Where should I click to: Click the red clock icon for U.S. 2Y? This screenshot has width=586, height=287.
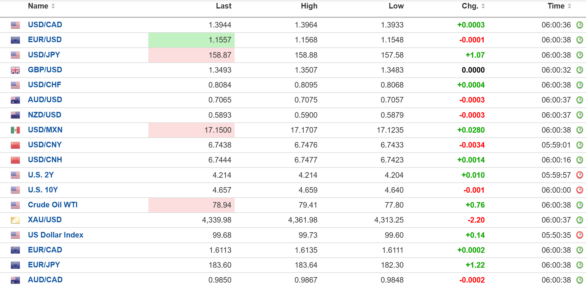580,175
